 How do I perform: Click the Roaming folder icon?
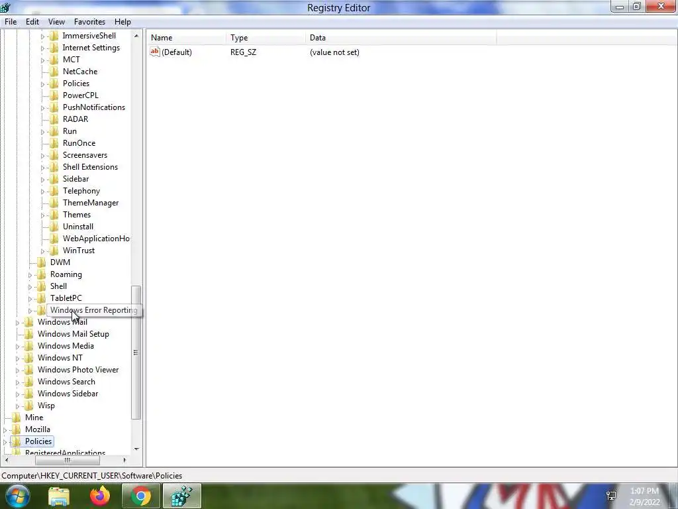pos(42,274)
